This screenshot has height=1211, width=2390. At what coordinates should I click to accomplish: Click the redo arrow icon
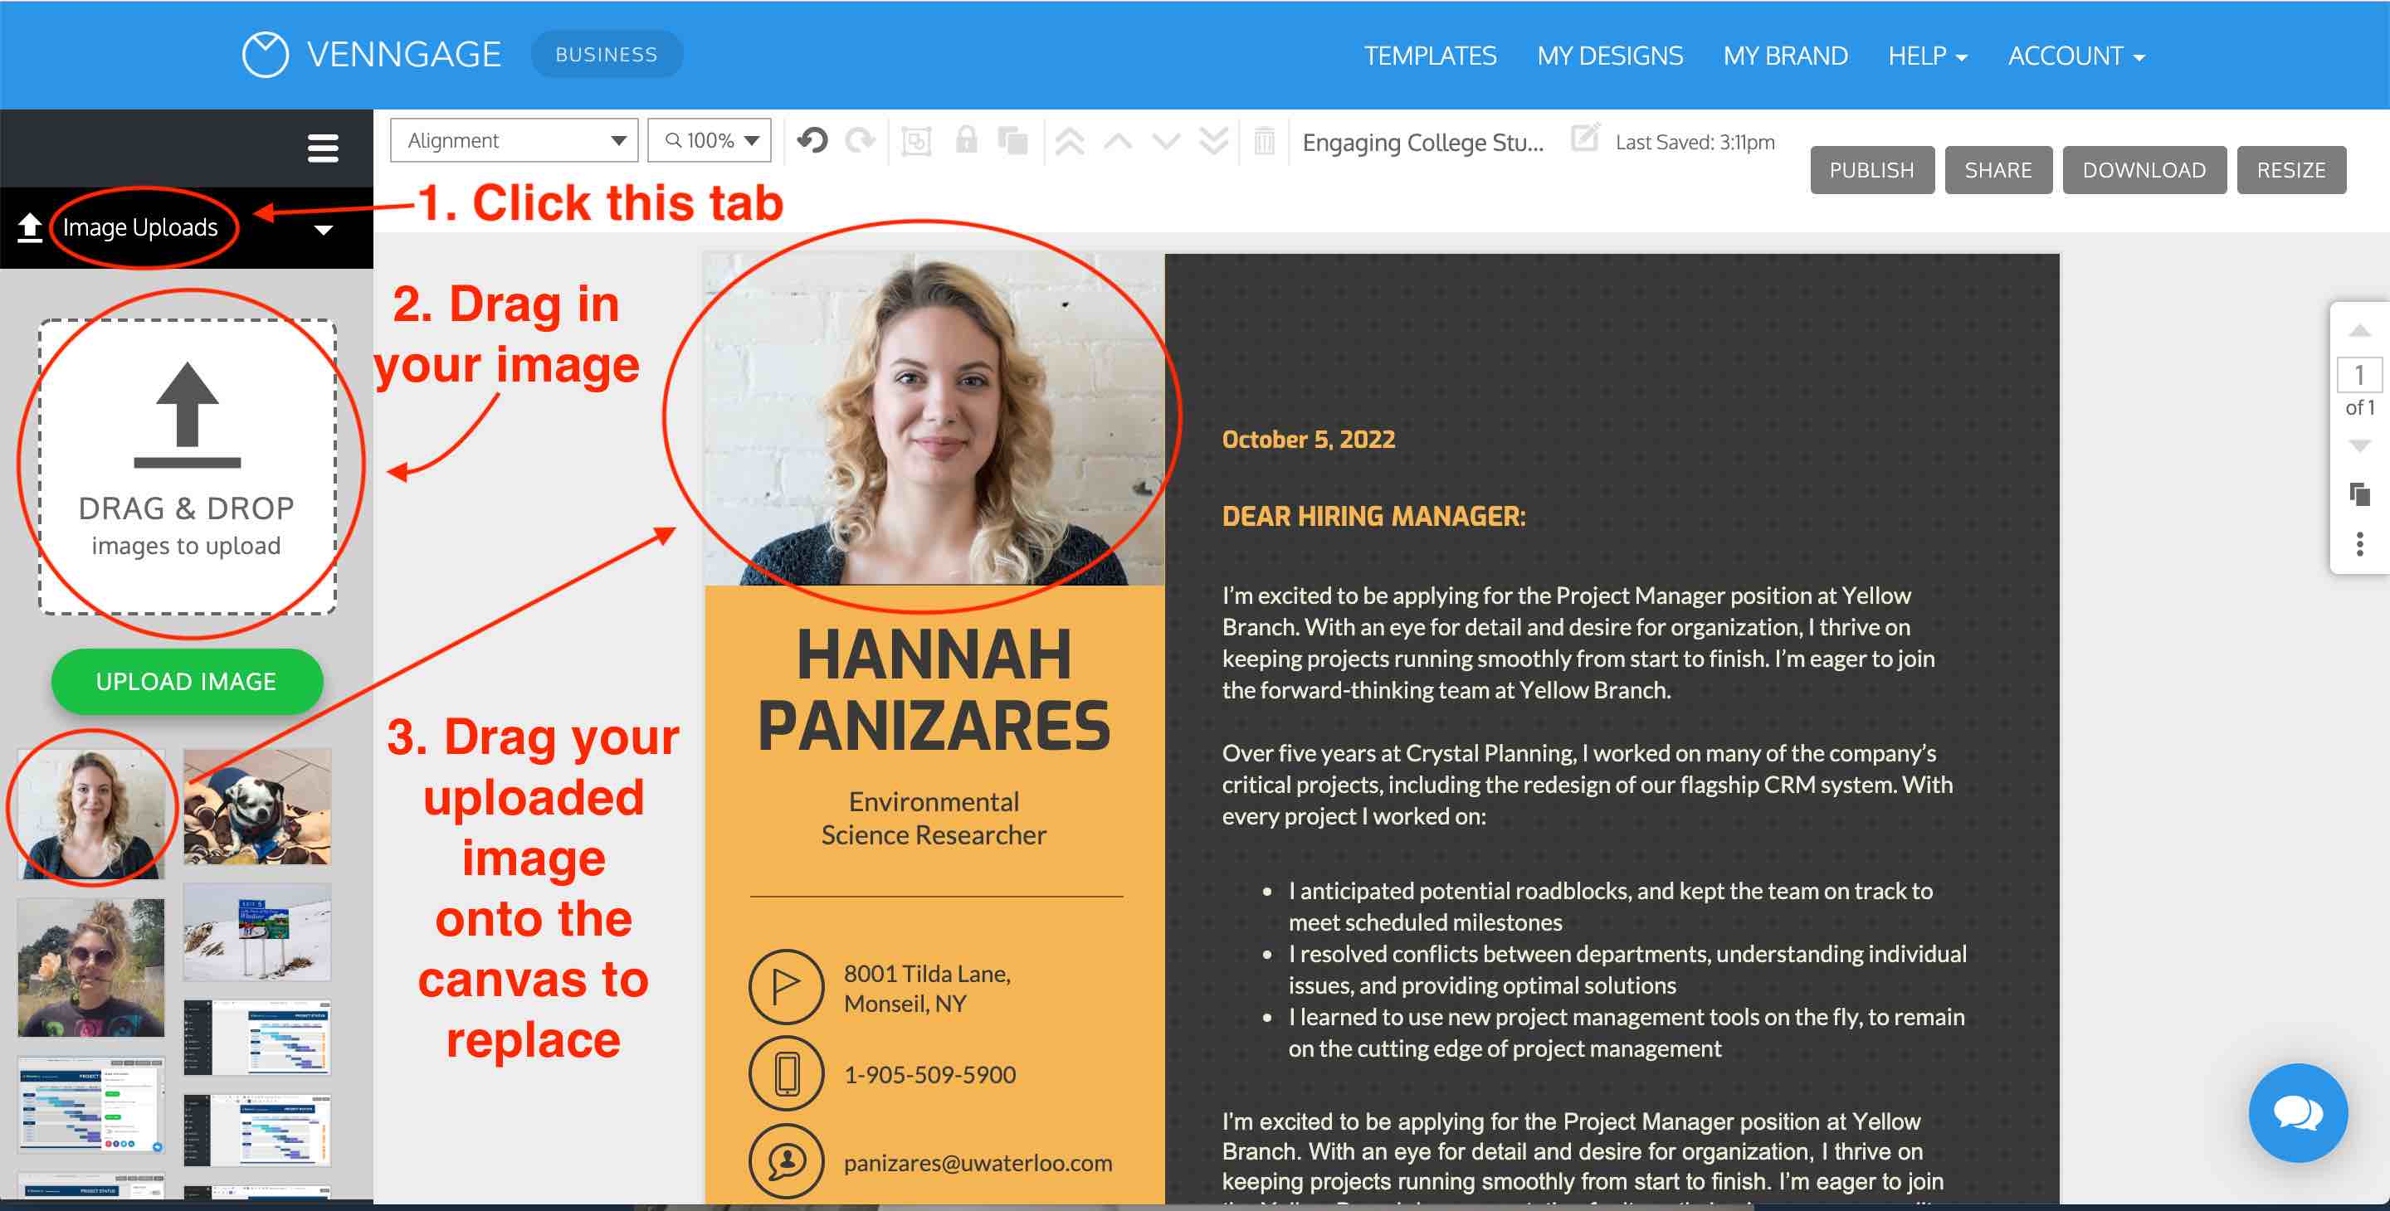coord(861,140)
